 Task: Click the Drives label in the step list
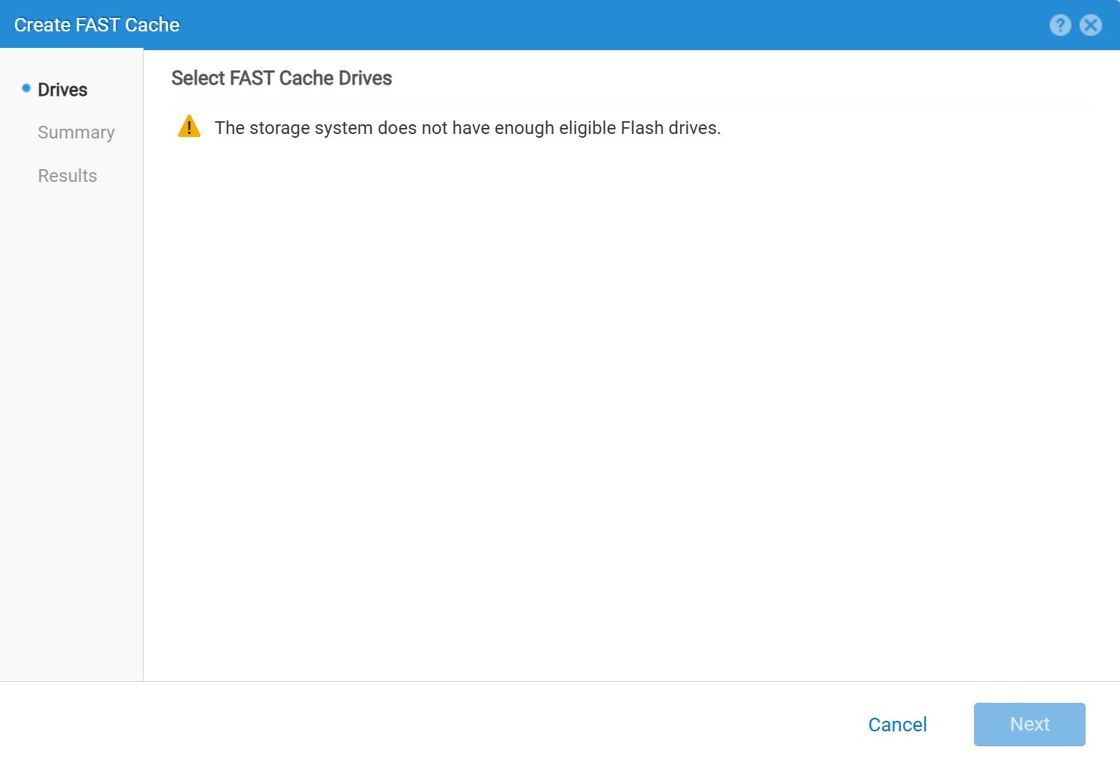tap(62, 89)
